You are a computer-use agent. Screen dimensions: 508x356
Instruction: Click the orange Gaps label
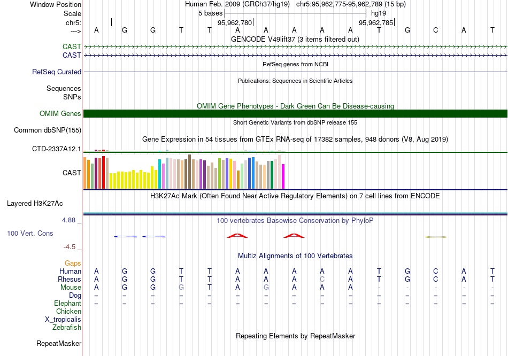tap(73, 264)
